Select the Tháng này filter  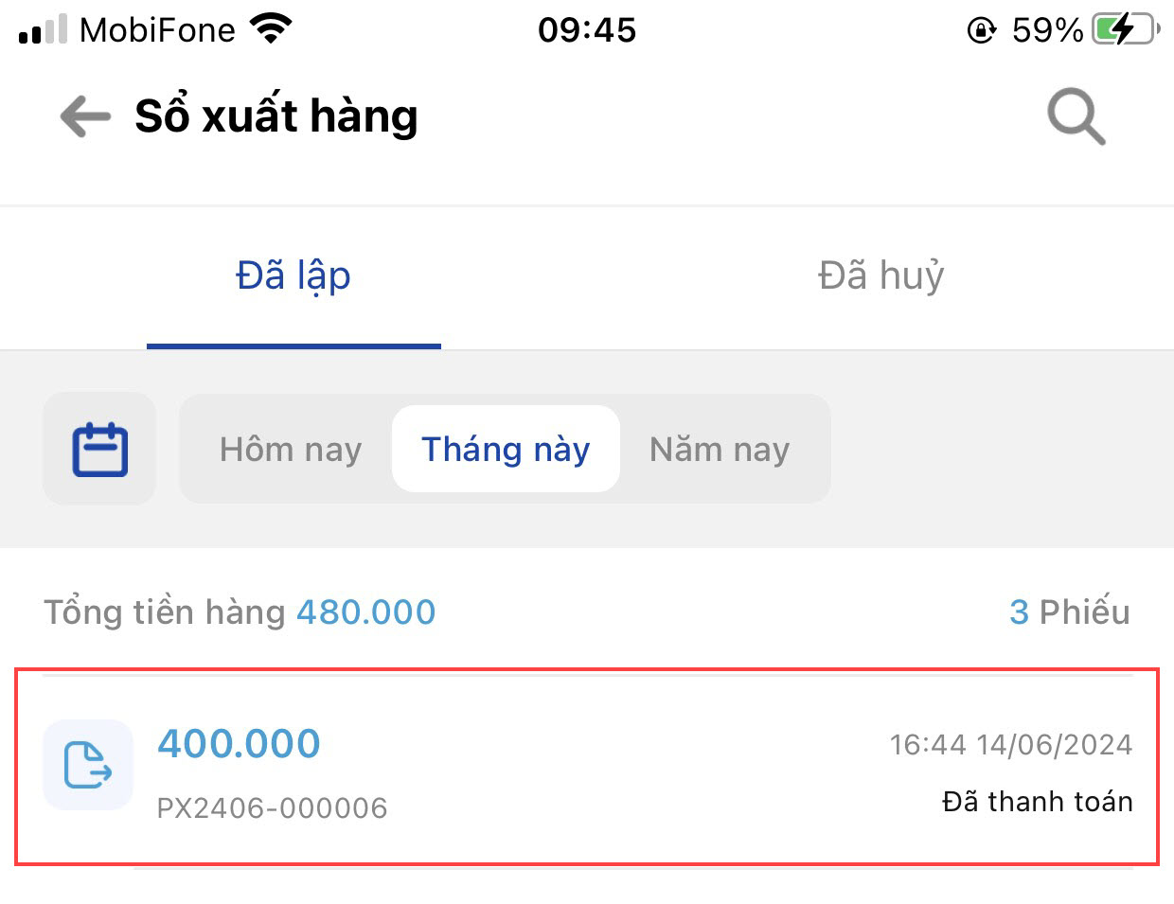click(506, 449)
